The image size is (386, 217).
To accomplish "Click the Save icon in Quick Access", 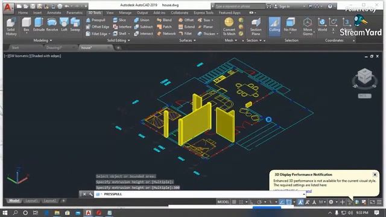I will click(33, 6).
